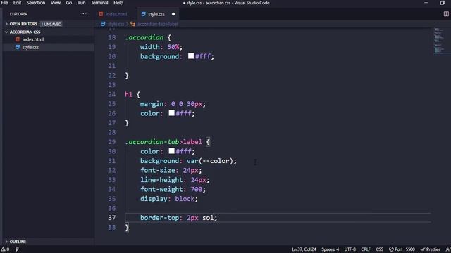Viewport: 451px width, 253px height.
Task: Click Port : 5500 live server button
Action: [402, 249]
